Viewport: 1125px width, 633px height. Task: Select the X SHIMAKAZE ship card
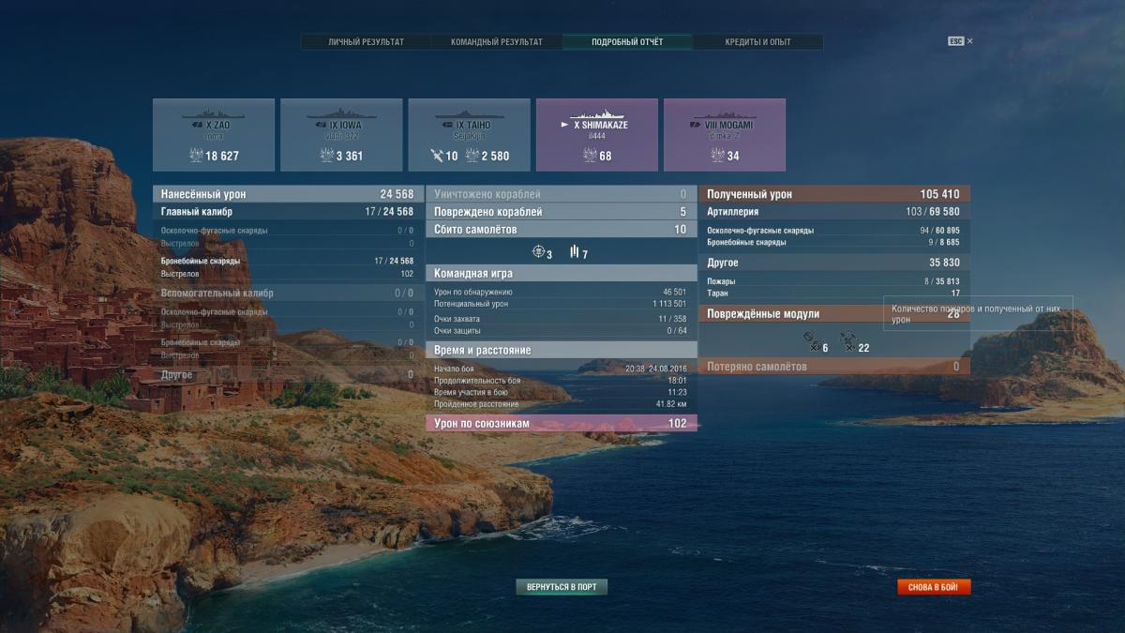pos(597,135)
